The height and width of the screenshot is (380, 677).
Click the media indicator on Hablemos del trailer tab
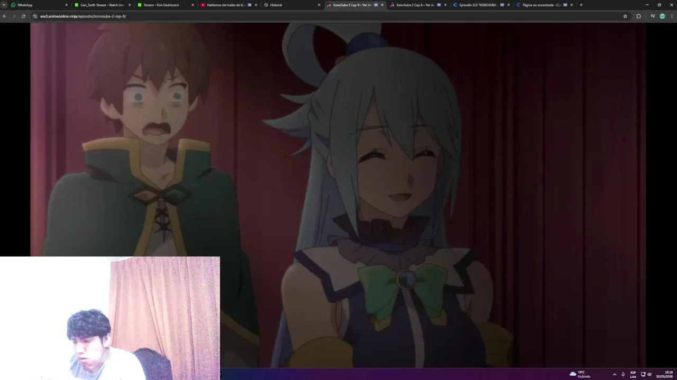pos(250,5)
